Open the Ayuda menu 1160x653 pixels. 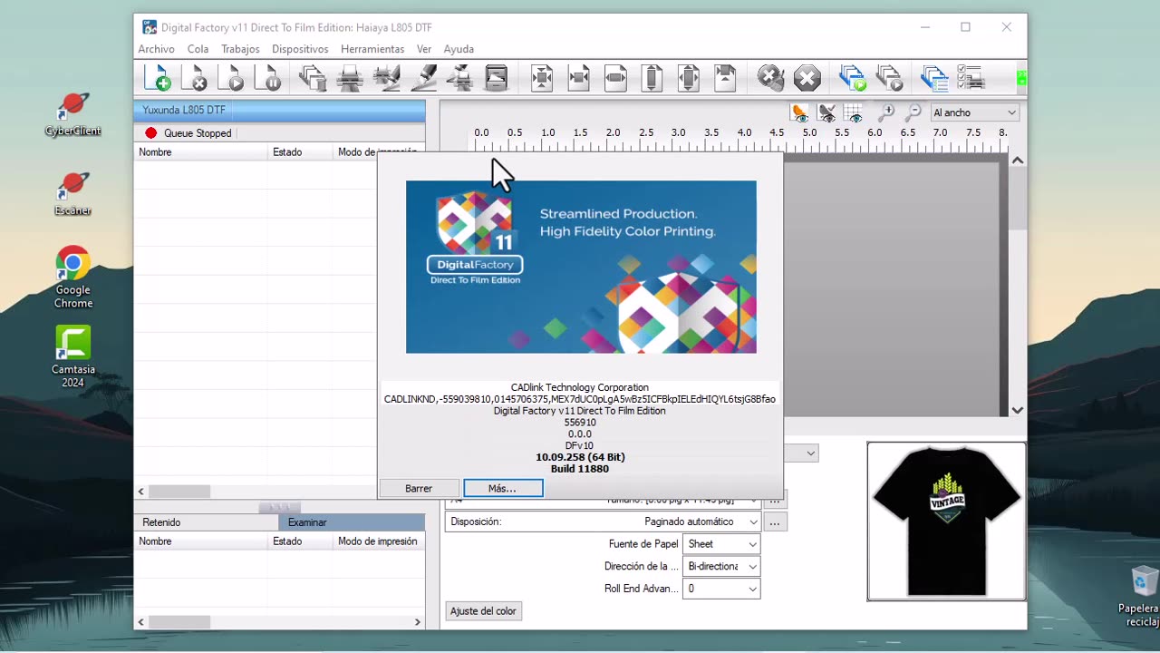(x=459, y=49)
